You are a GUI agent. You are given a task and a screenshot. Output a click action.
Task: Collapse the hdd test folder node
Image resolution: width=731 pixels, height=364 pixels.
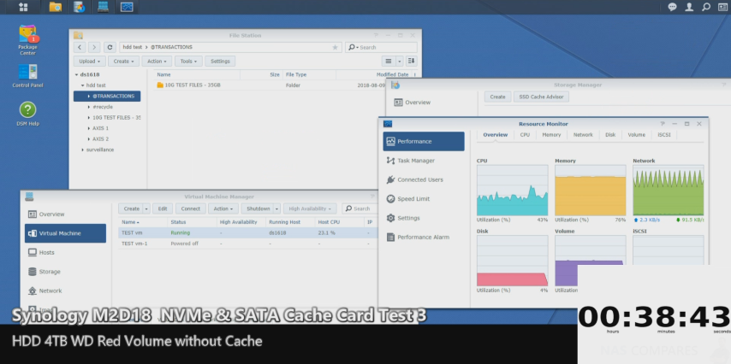tap(82, 85)
